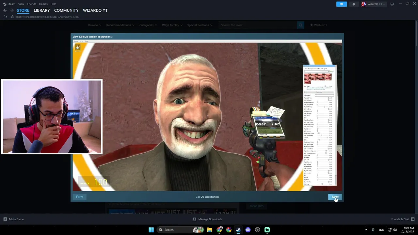Switch to the LIBRARY tab
The image size is (418, 235).
point(42,10)
